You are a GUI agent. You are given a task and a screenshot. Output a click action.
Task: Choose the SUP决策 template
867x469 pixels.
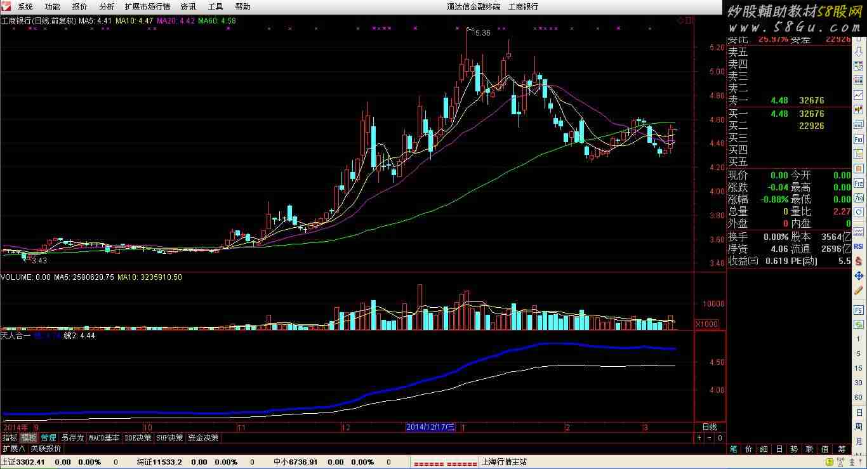pos(170,438)
